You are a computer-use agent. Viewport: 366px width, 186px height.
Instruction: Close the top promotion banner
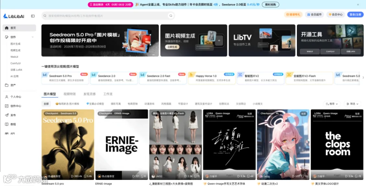[358, 4]
